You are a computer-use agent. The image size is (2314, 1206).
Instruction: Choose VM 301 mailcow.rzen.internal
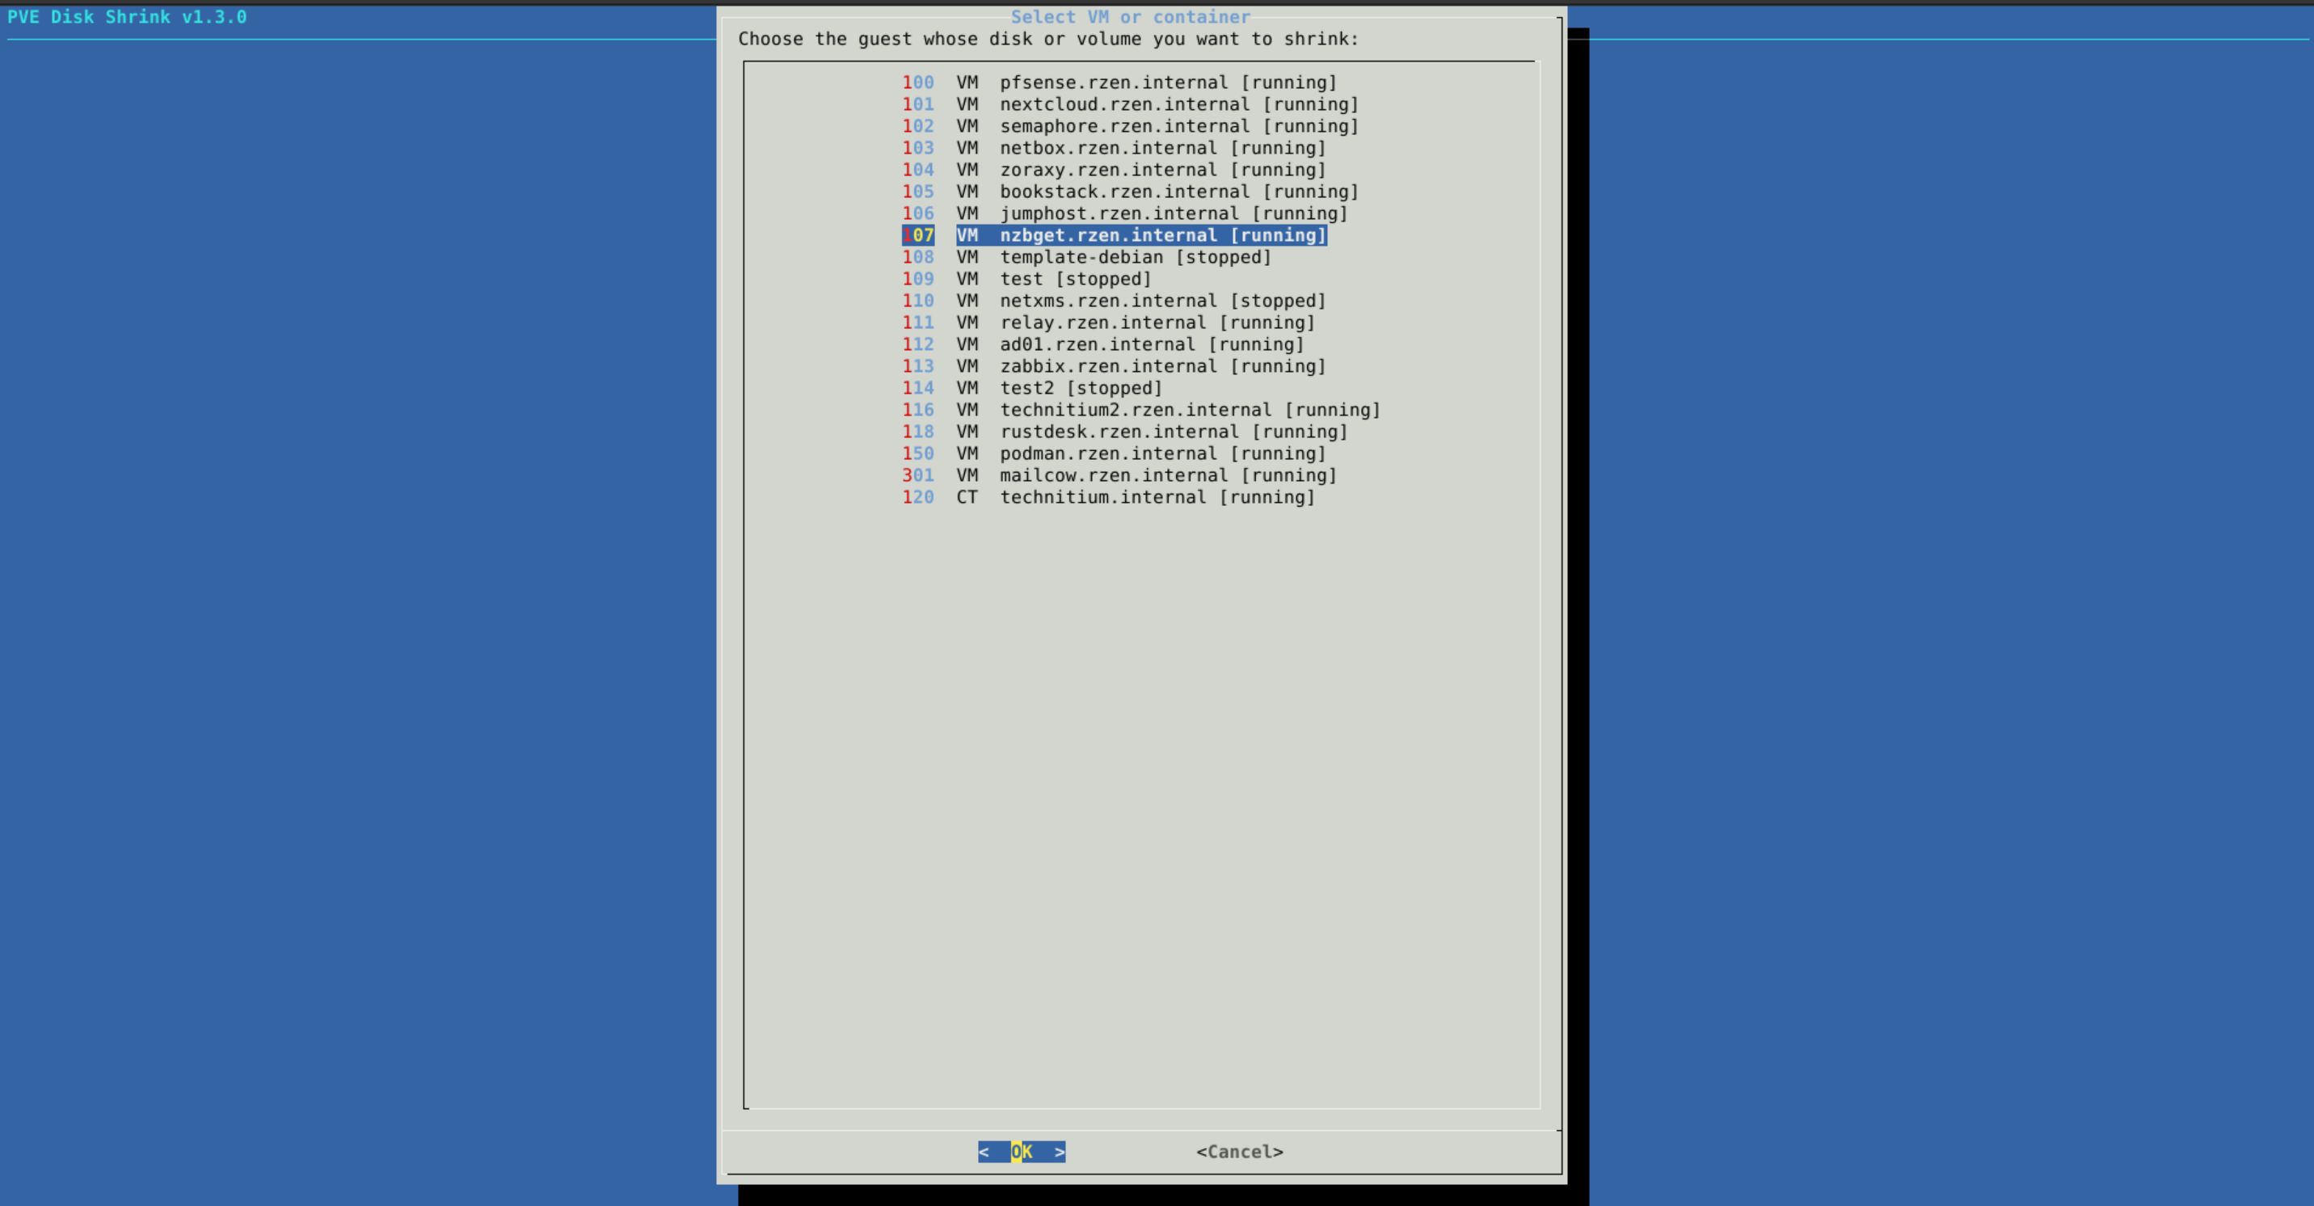pos(1119,475)
